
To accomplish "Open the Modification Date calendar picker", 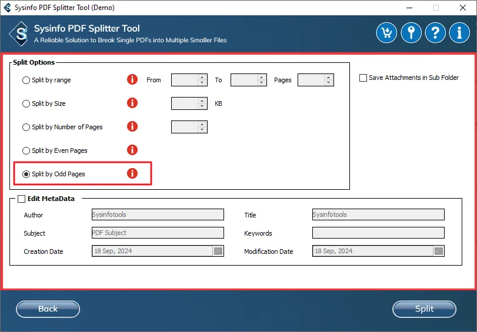I will 439,251.
